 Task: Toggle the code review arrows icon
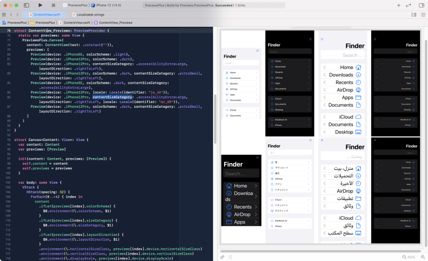(x=409, y=5)
